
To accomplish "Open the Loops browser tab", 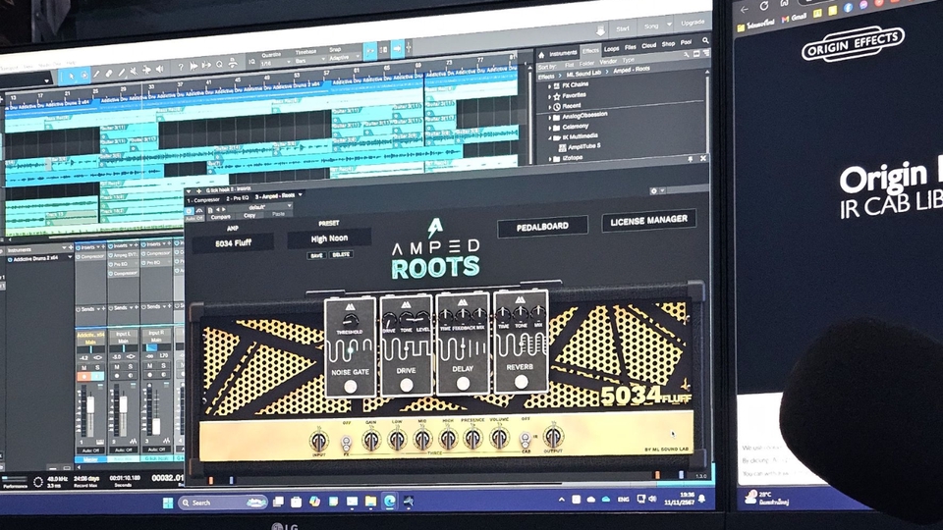I will (612, 49).
